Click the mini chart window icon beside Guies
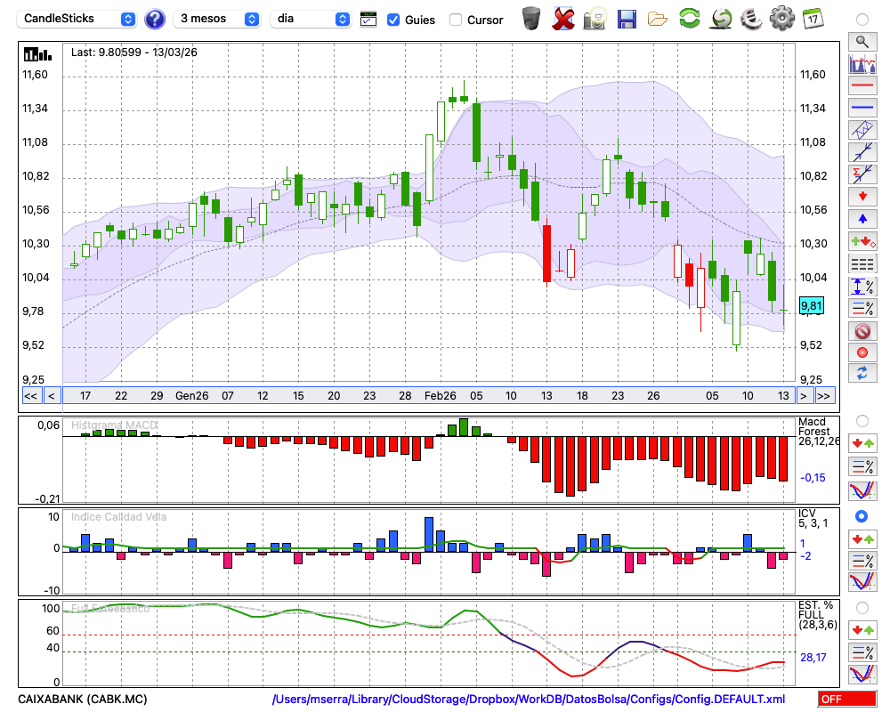The height and width of the screenshot is (712, 890). (368, 20)
